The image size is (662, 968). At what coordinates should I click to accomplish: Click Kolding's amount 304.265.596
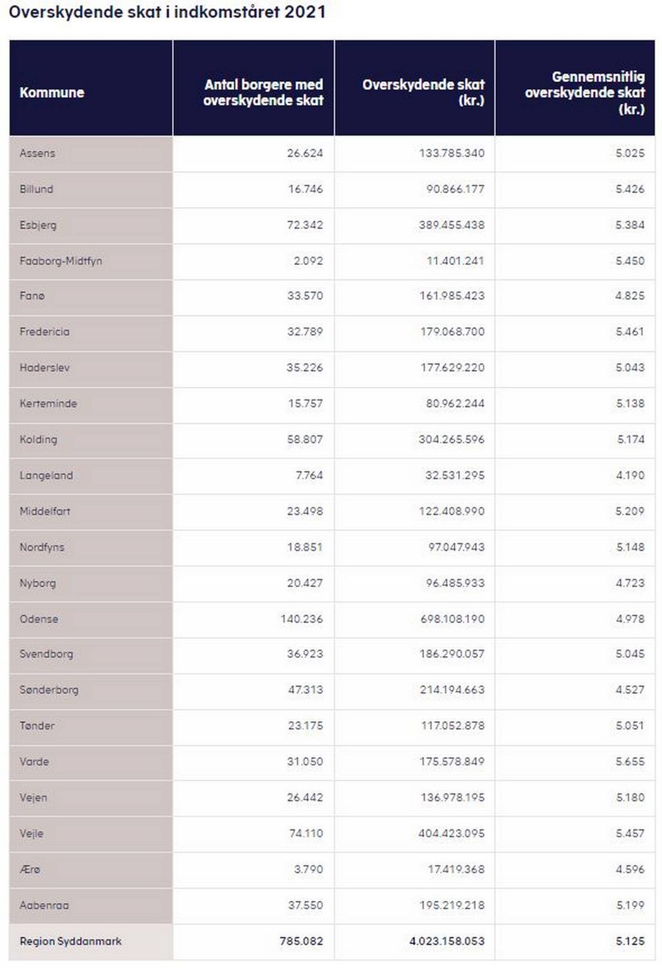click(x=452, y=439)
